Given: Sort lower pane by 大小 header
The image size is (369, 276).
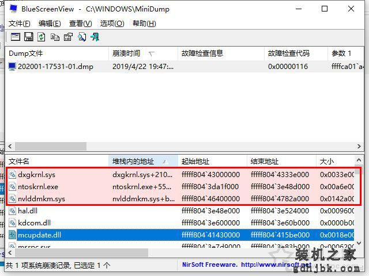Looking at the screenshot, I should (335, 162).
